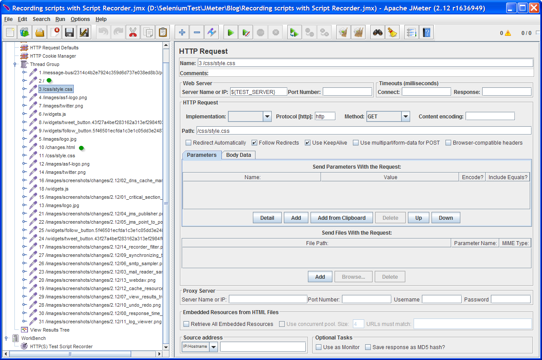Save the test plan with floppy icon
The height and width of the screenshot is (360, 542).
(x=69, y=32)
